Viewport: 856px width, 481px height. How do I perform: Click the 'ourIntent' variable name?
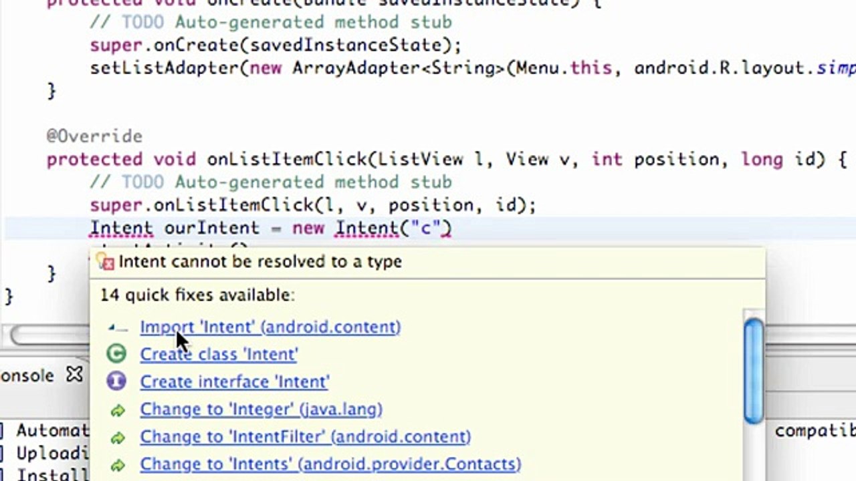tap(212, 228)
